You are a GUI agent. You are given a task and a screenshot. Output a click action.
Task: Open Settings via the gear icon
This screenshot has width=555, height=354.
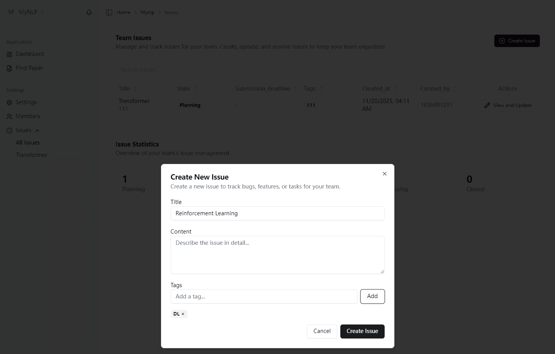tap(9, 102)
